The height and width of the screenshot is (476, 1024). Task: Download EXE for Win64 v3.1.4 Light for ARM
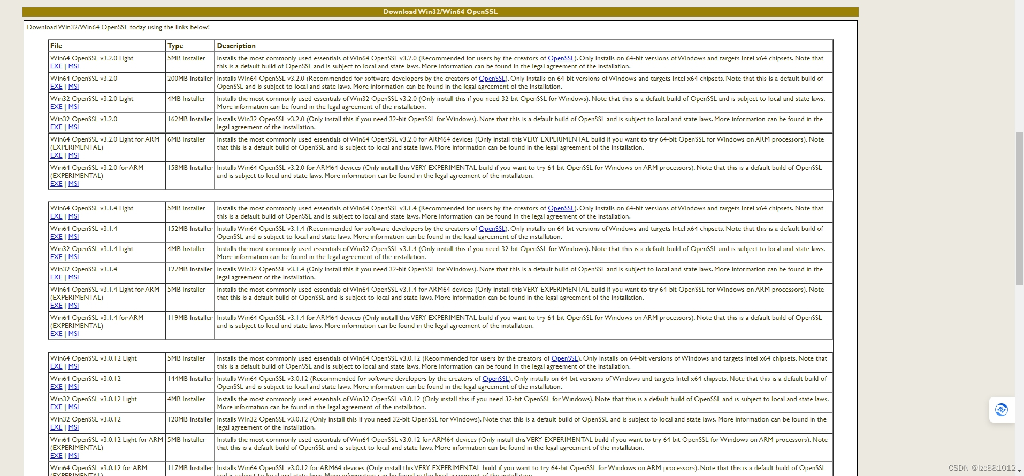[56, 306]
